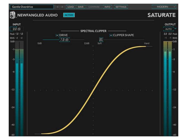
Task: Toggle the CLIPPER SHAPE bracket indicator
Action: 111,35
